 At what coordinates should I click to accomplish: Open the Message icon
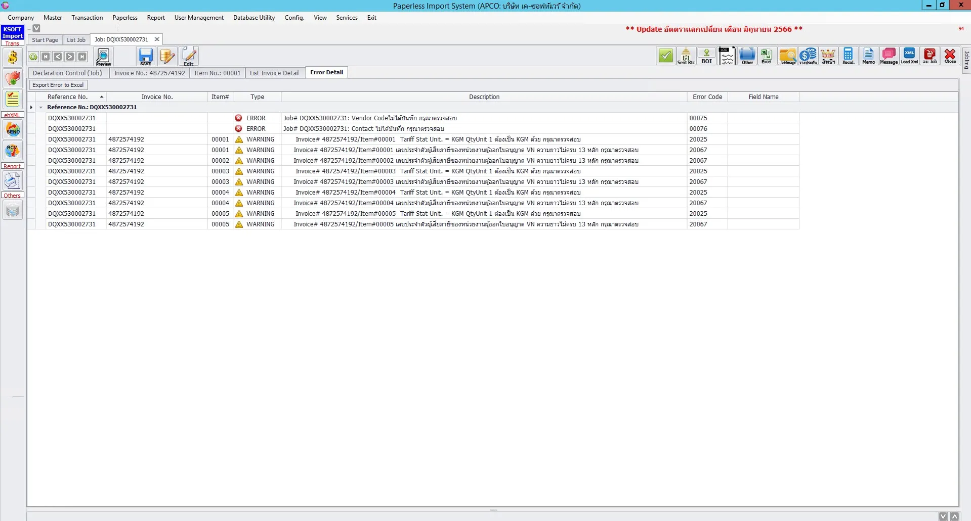[888, 56]
